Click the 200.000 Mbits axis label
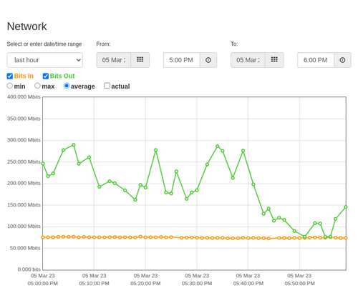This screenshot has height=288, width=358. tap(24, 183)
